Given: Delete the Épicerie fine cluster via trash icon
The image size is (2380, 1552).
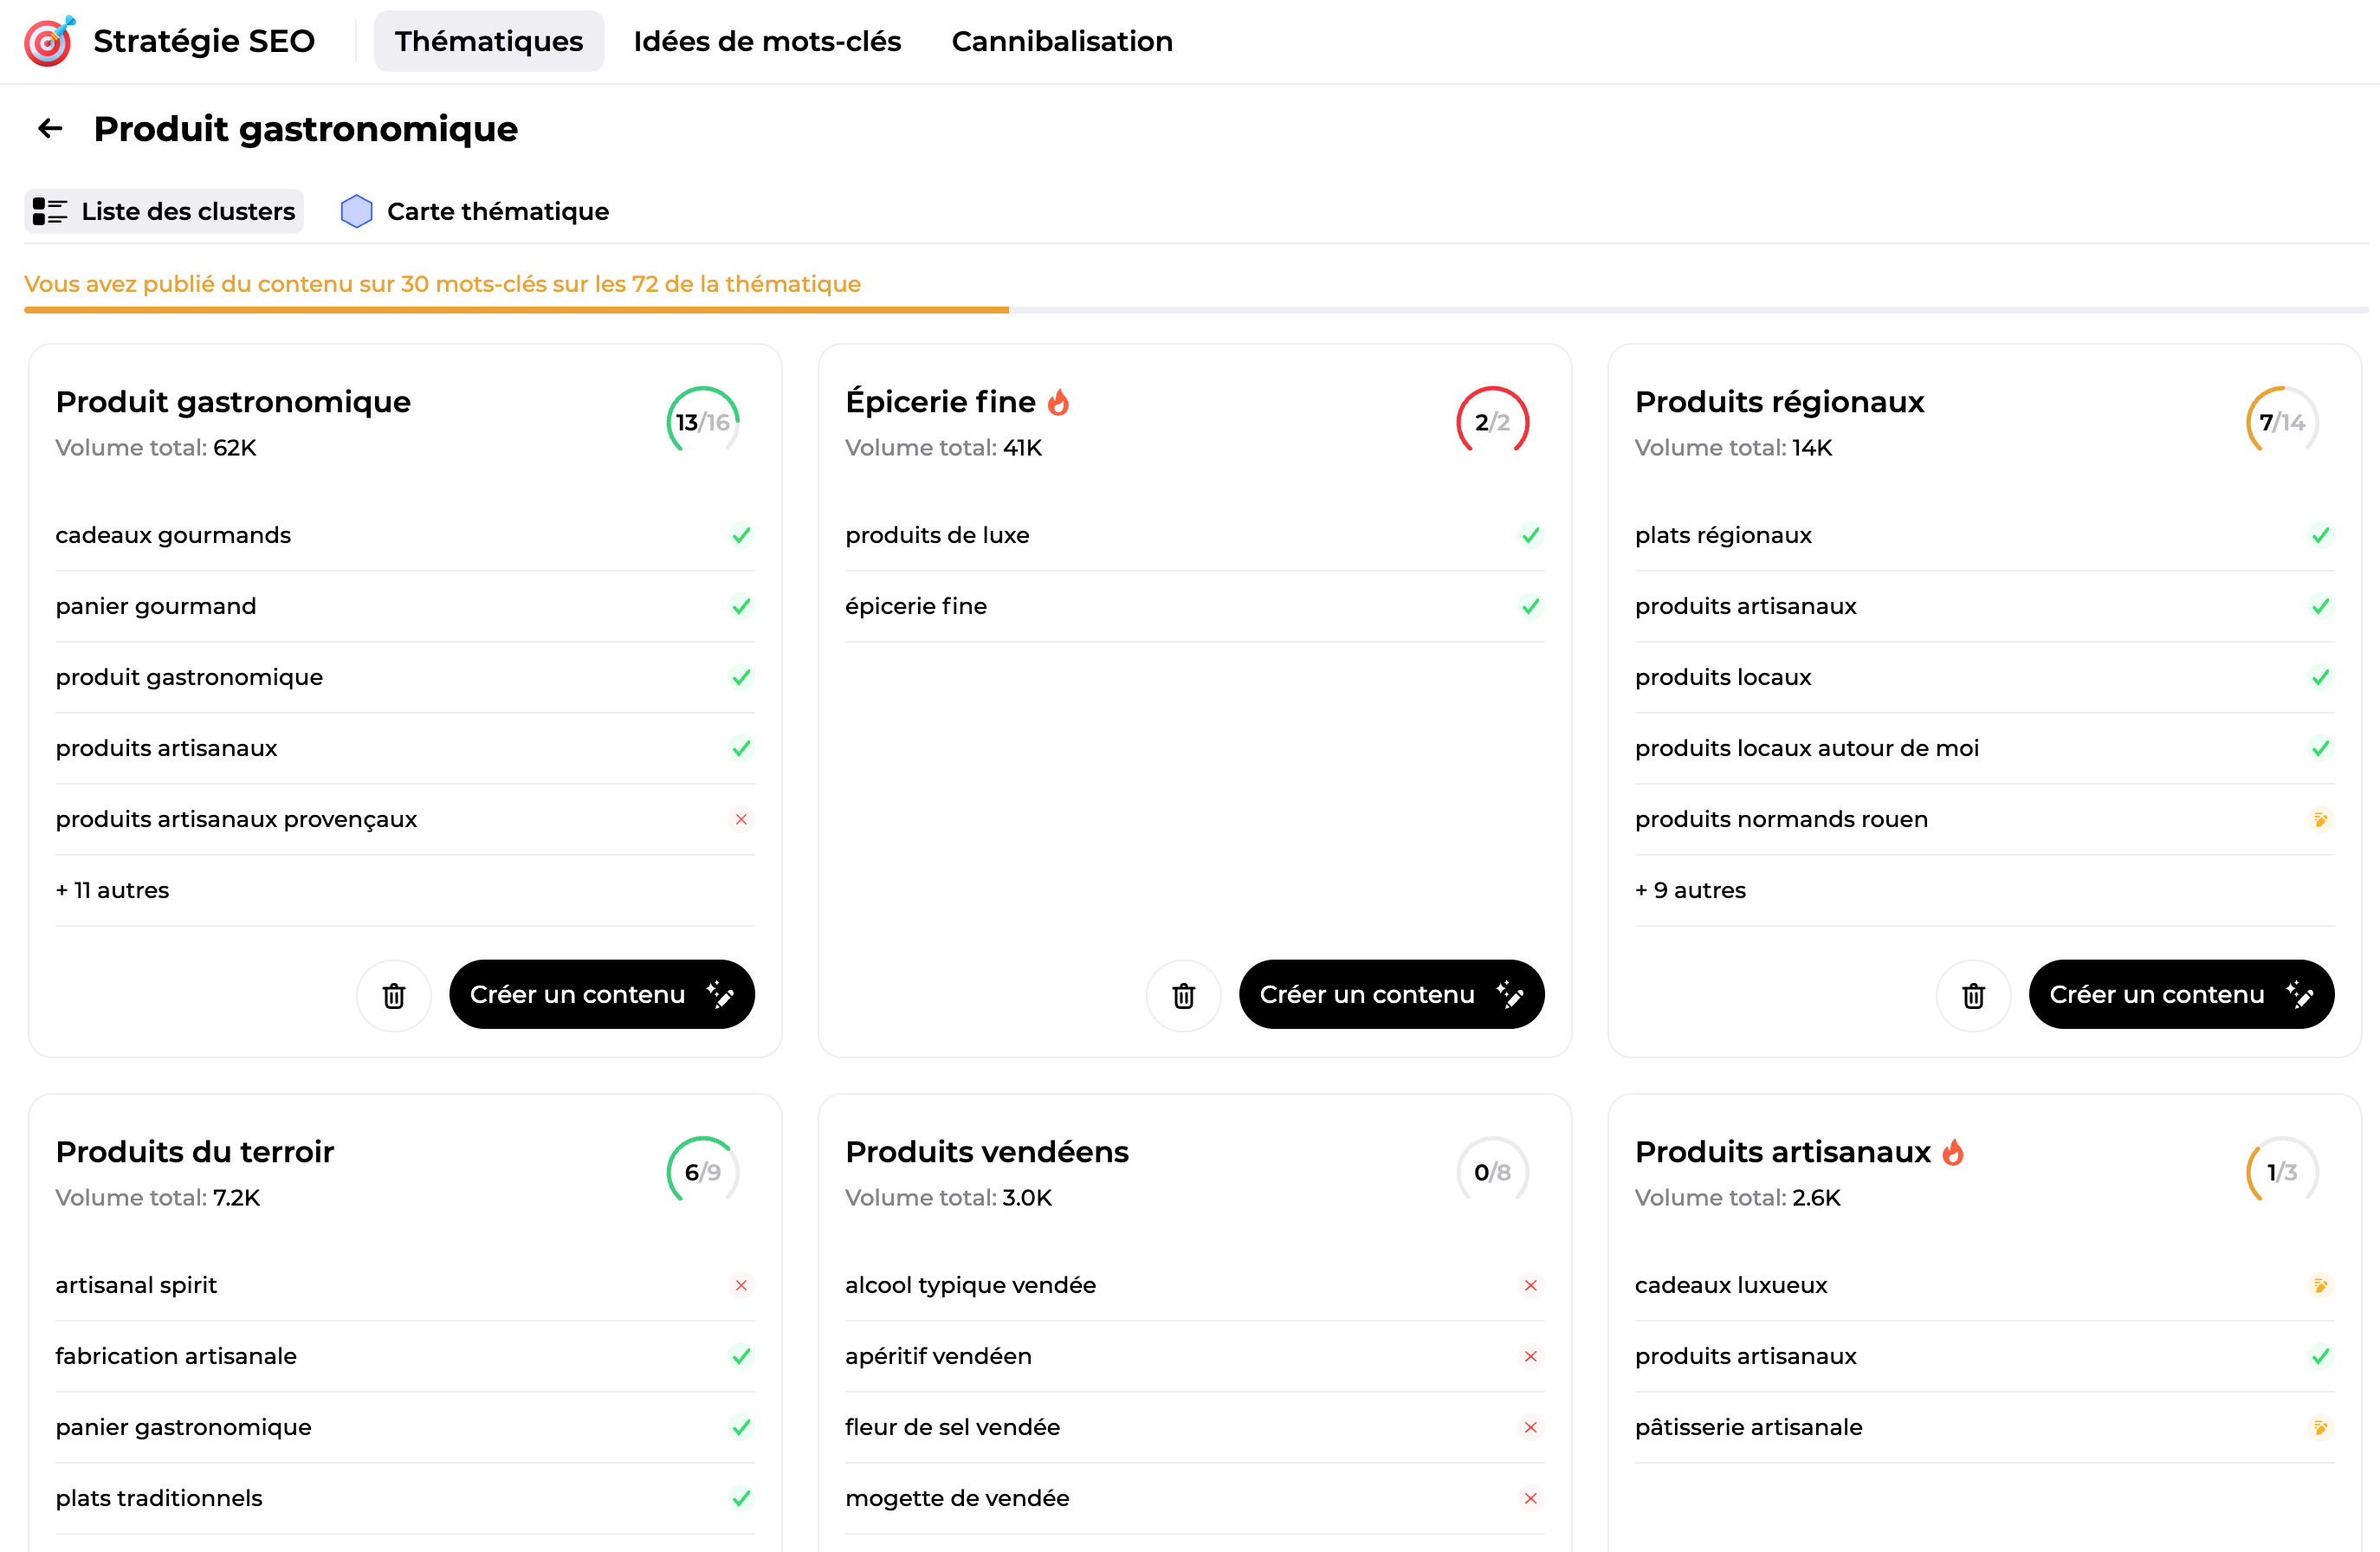Looking at the screenshot, I should [1183, 995].
